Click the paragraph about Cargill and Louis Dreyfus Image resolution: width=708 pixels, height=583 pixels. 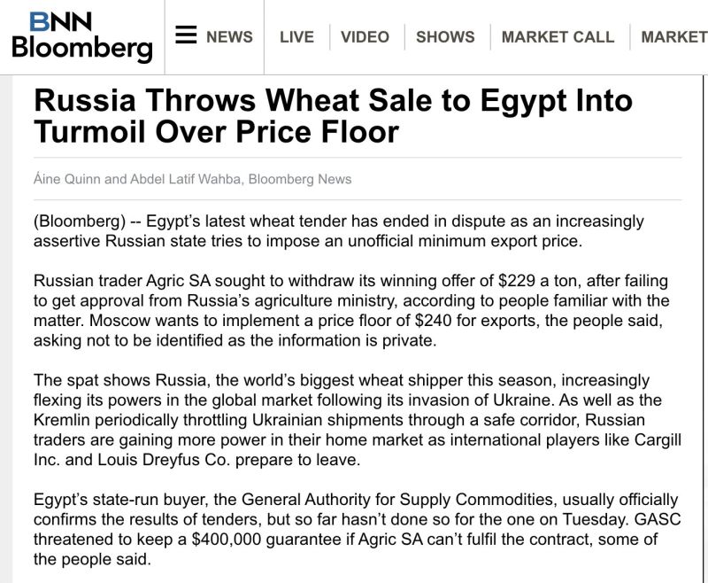(x=358, y=420)
